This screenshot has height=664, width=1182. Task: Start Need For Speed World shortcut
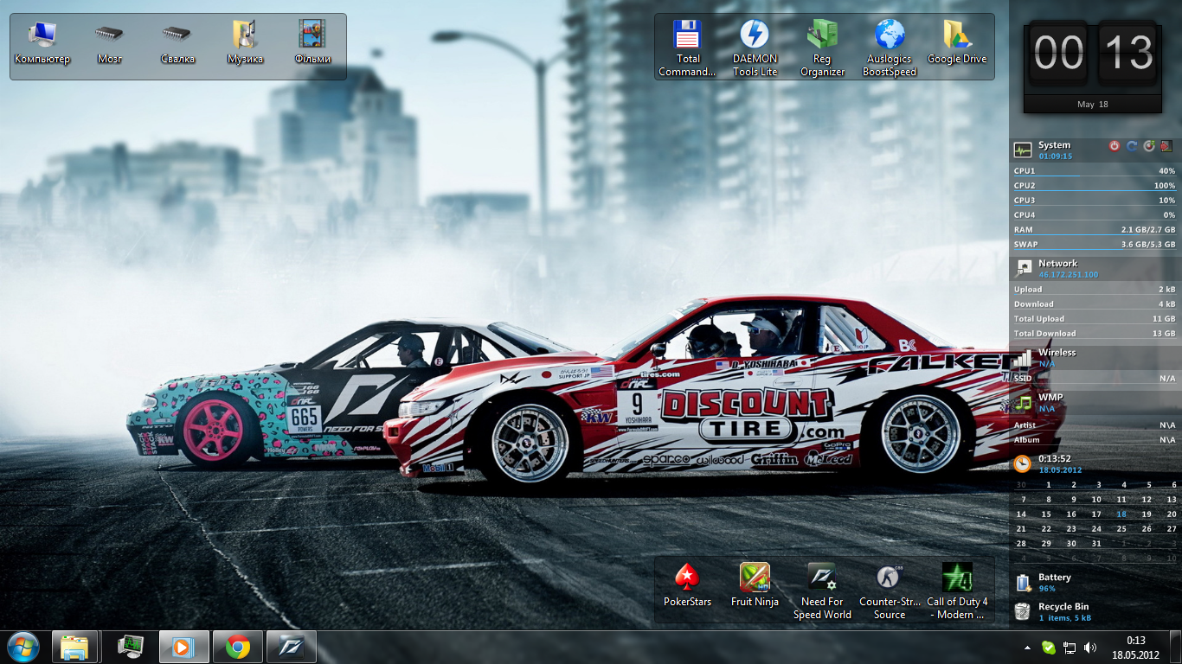coord(822,591)
